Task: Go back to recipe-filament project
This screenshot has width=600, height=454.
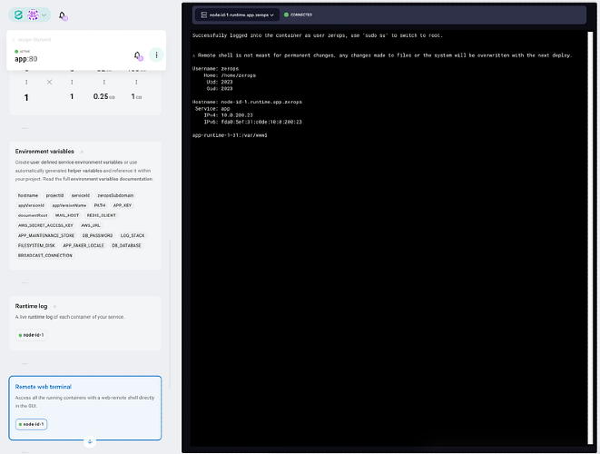Action: (32, 40)
